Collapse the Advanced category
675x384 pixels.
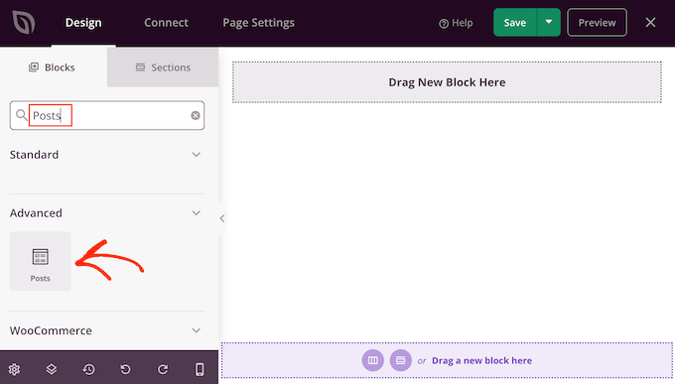196,213
